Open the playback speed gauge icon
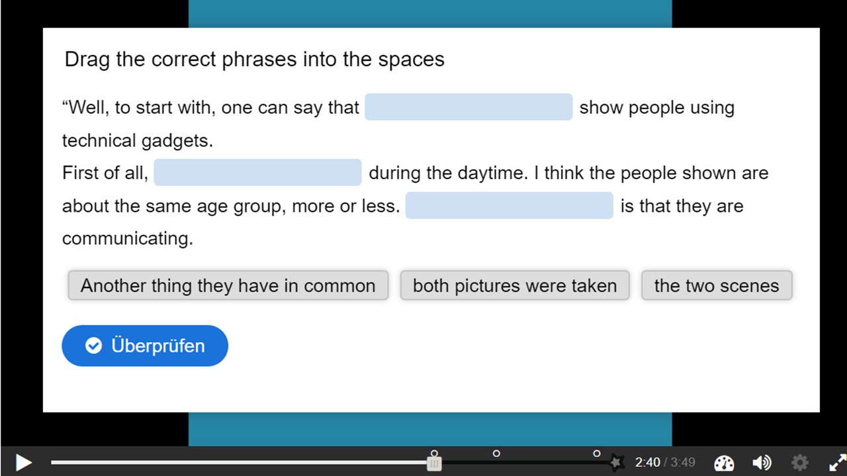 pos(725,462)
